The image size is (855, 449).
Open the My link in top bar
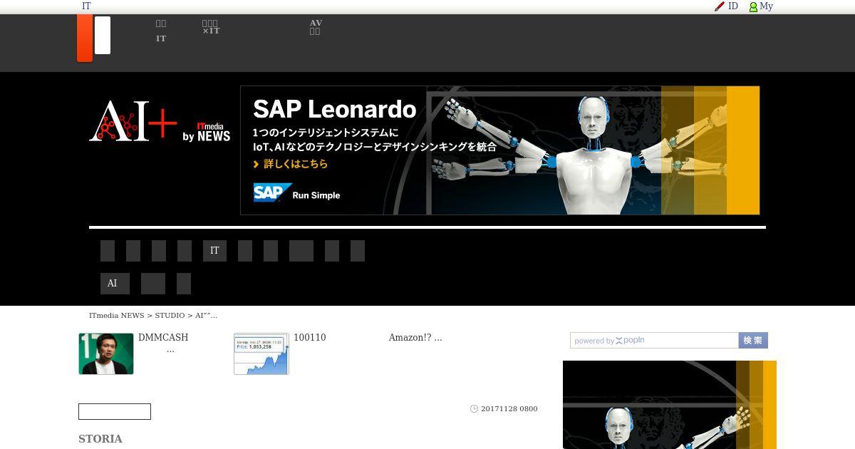point(766,6)
